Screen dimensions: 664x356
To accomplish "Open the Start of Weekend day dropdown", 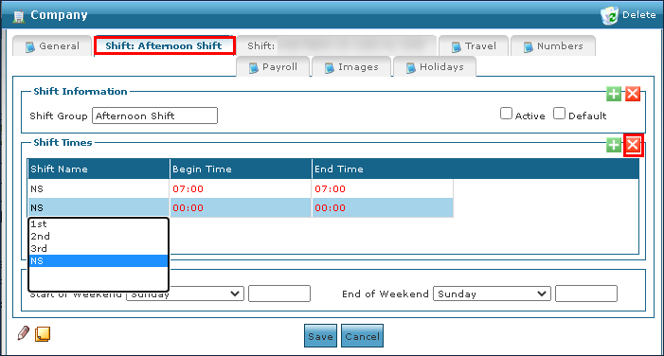I will [185, 294].
